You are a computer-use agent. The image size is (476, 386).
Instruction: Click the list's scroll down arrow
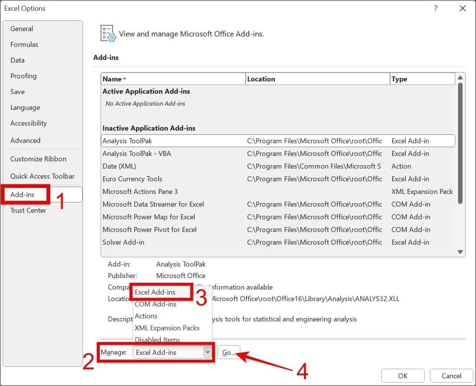[x=460, y=252]
